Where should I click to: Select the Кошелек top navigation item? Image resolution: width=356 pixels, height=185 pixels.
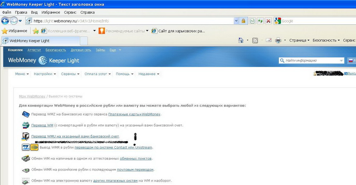[x=15, y=50]
